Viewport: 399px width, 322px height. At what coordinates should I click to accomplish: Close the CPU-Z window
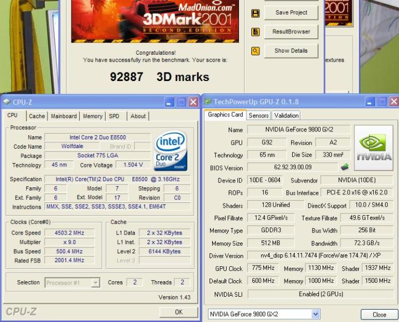pyautogui.click(x=193, y=102)
